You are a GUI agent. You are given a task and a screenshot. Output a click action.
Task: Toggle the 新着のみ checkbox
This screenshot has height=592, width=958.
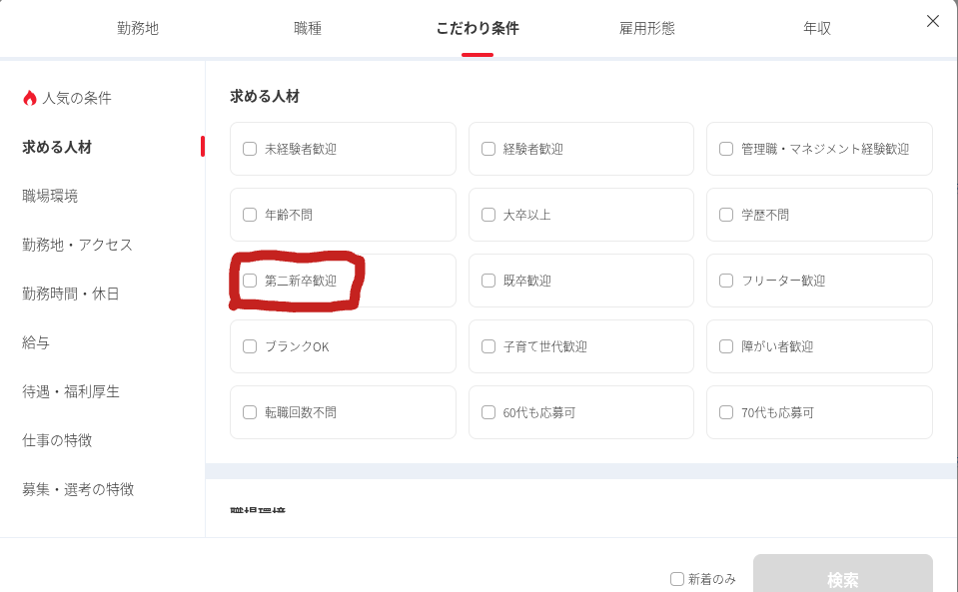click(x=677, y=579)
